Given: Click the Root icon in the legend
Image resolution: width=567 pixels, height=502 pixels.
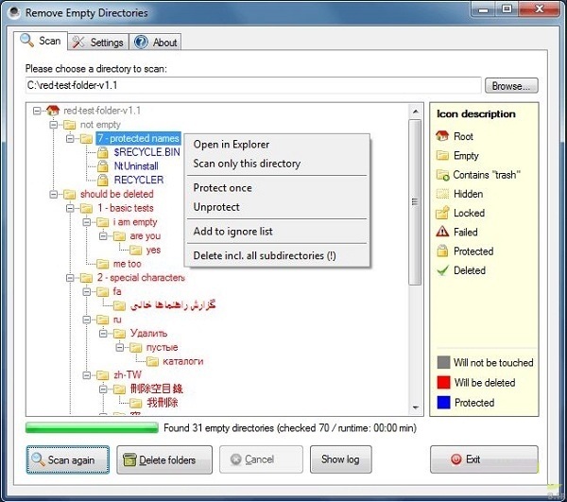Looking at the screenshot, I should pyautogui.click(x=441, y=137).
